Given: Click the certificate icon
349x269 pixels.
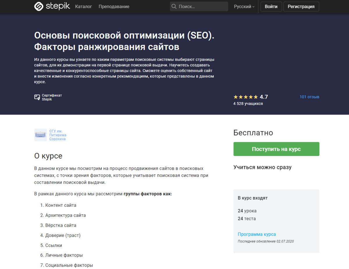Looking at the screenshot, I should pos(37,97).
